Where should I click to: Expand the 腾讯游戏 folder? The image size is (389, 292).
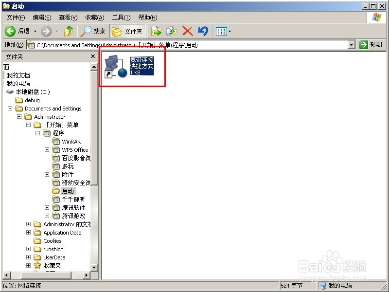point(47,216)
